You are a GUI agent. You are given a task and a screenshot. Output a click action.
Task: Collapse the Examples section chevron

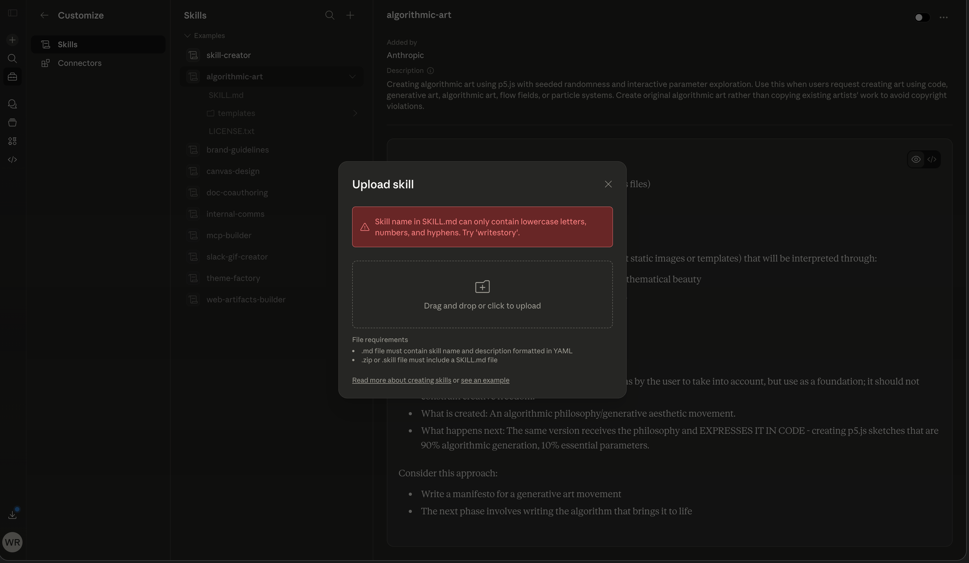pyautogui.click(x=188, y=36)
